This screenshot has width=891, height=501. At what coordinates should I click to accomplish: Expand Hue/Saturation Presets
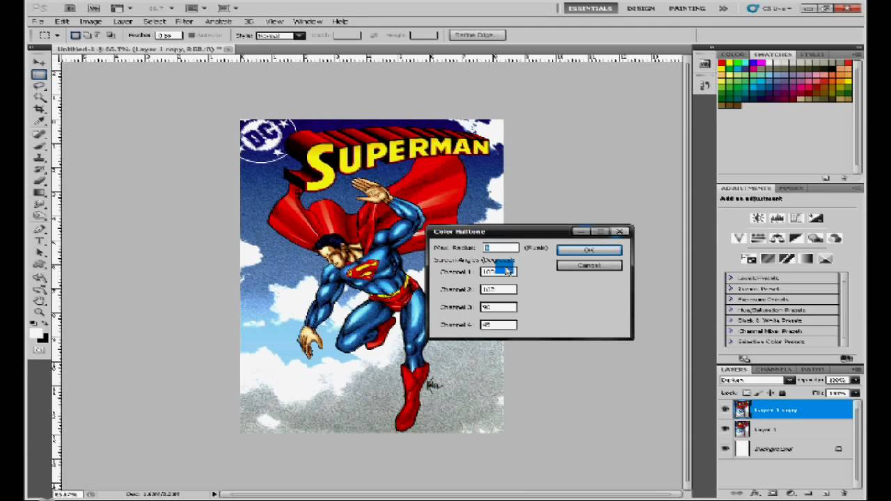[x=731, y=310]
